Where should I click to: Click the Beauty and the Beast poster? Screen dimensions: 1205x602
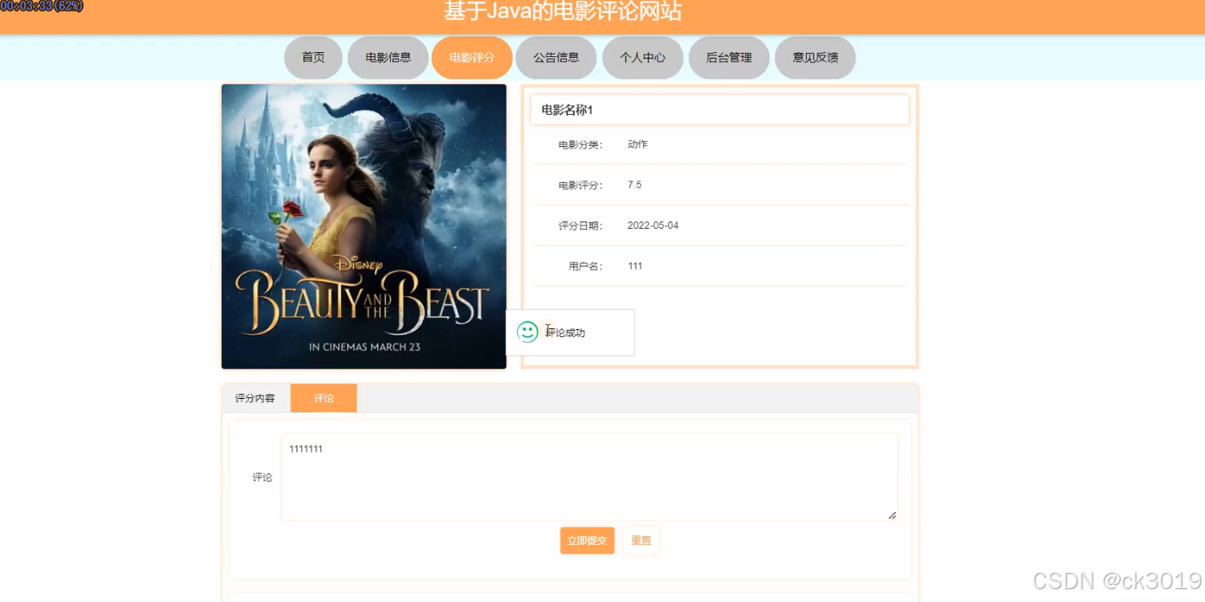pyautogui.click(x=364, y=226)
